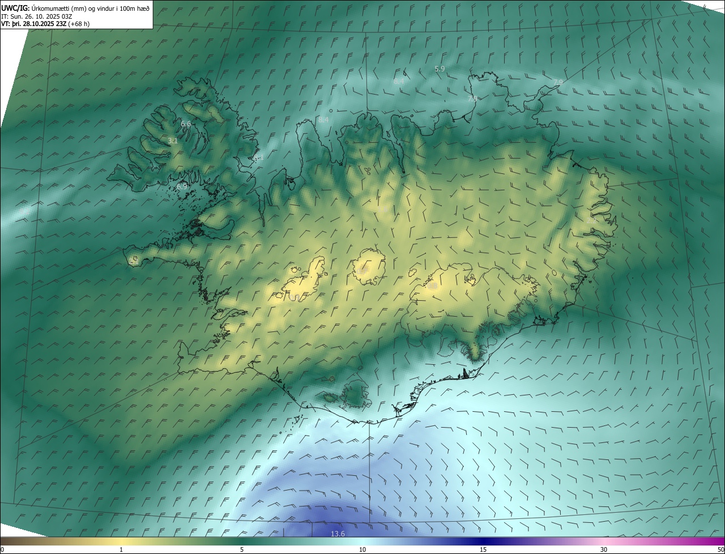Click the 'VT: þri. 28.10.2025 23Z (+68 h)' line
725x554 pixels.
[45, 24]
